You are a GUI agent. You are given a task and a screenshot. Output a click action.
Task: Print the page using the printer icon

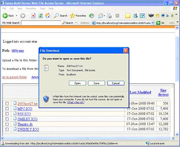(110, 16)
